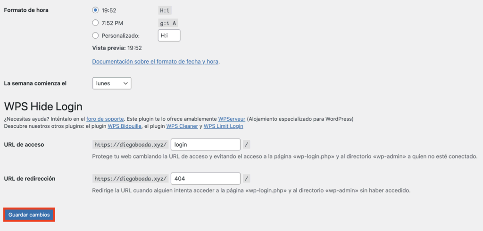The image size is (483, 231).
Task: Choose the Personalizado time format radio button
Action: click(96, 35)
